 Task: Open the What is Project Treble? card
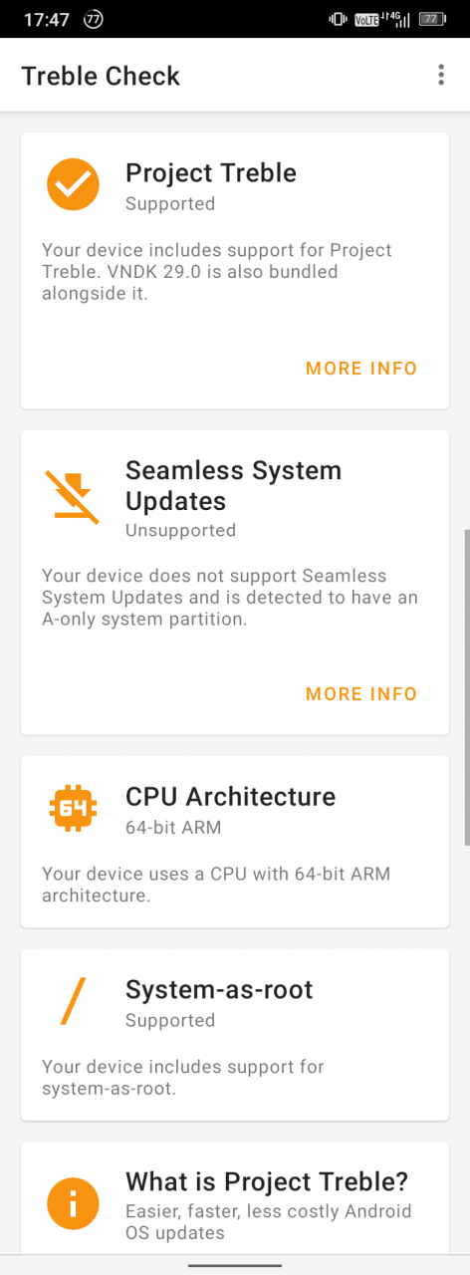(235, 1198)
